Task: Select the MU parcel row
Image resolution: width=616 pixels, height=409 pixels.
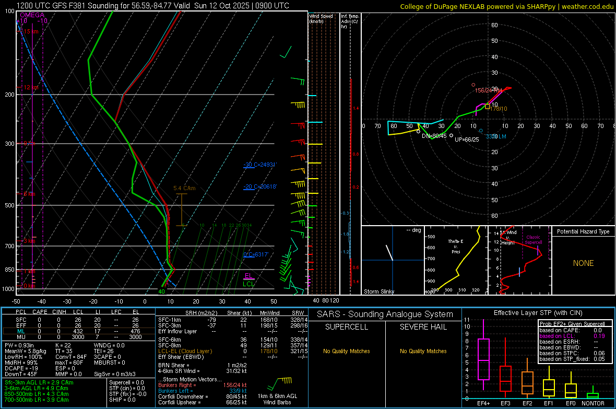Action: [x=79, y=336]
